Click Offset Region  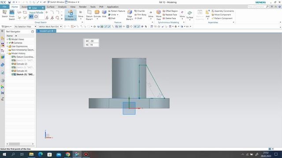(x=170, y=11)
